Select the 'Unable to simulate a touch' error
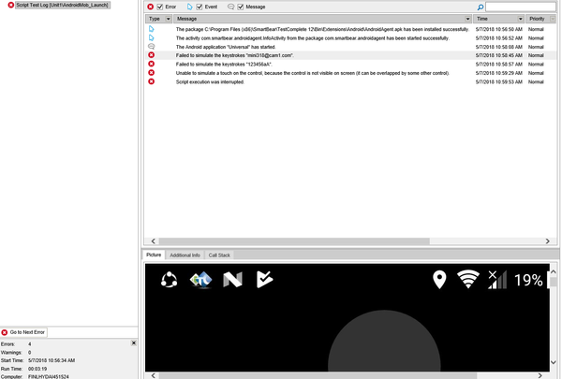Screen dimensions: 562x379 [351, 73]
